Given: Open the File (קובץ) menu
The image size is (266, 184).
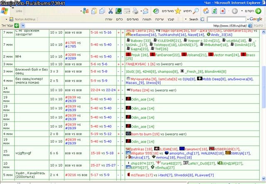Looking at the screenshot, I should click(171, 19).
